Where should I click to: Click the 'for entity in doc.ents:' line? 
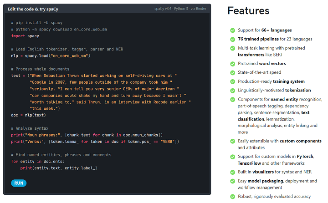[38, 162]
